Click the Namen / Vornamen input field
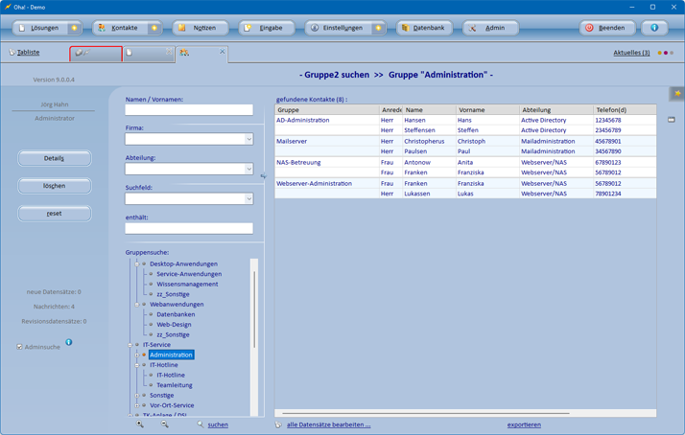 [x=189, y=109]
